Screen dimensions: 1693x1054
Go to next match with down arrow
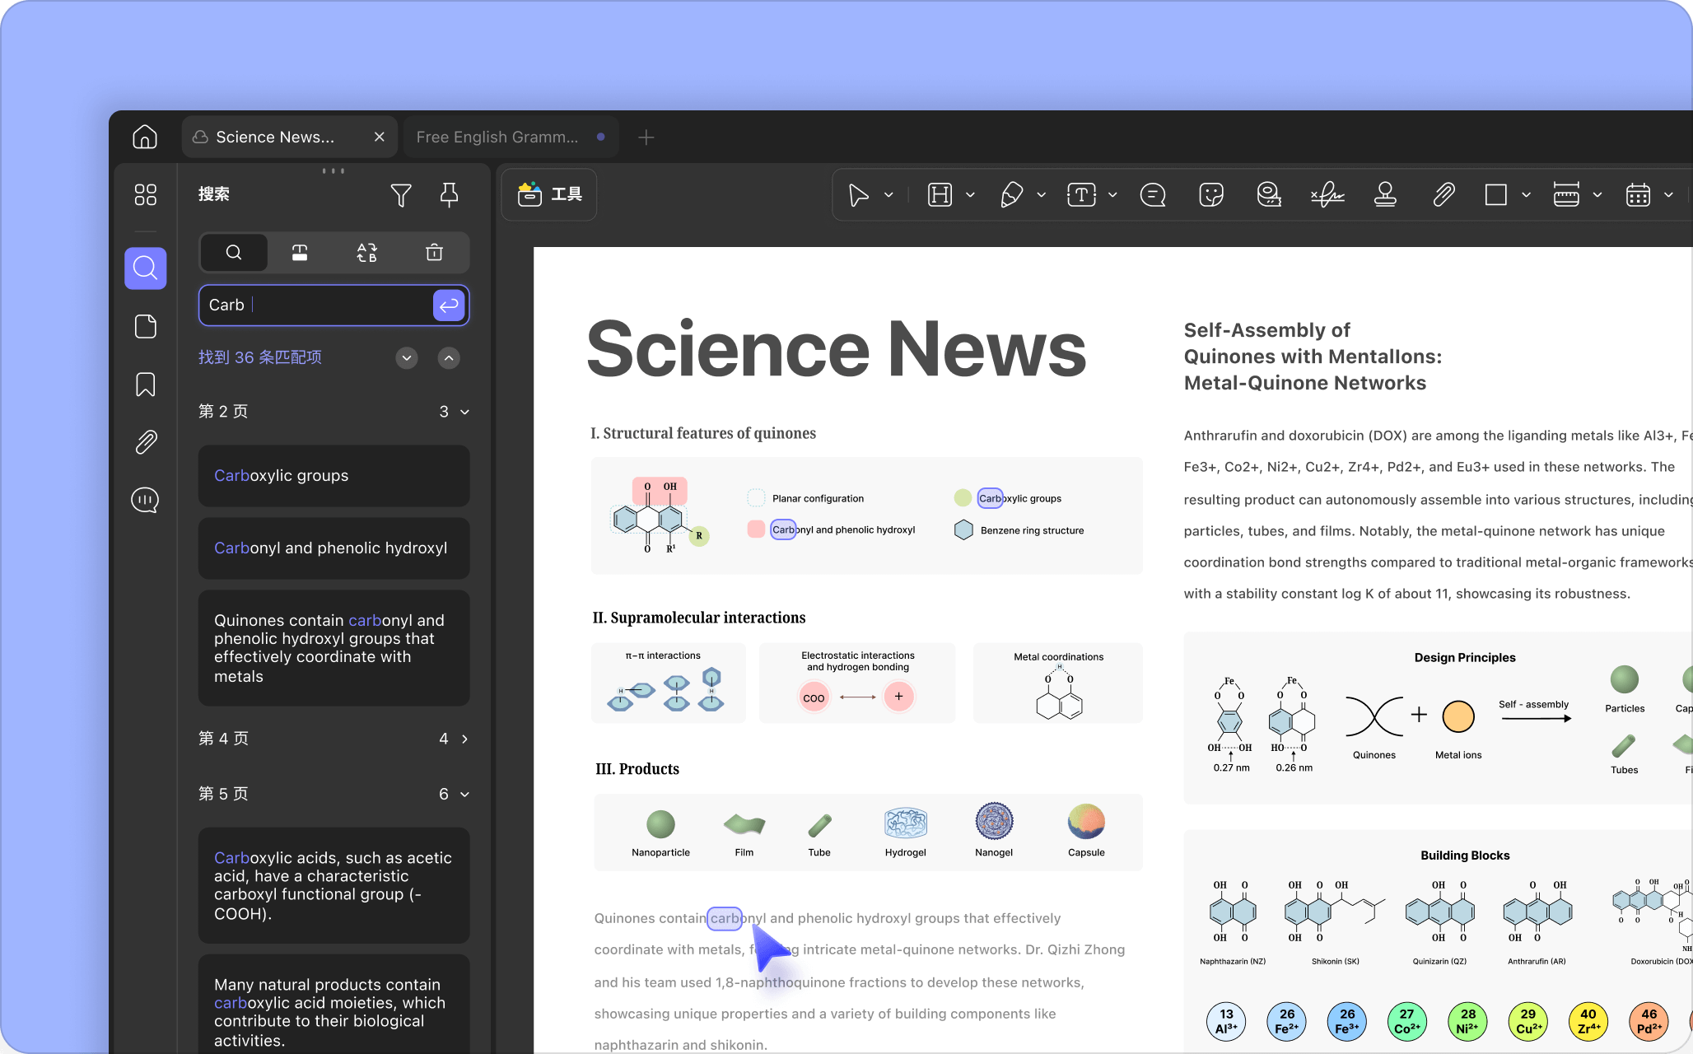coord(407,358)
